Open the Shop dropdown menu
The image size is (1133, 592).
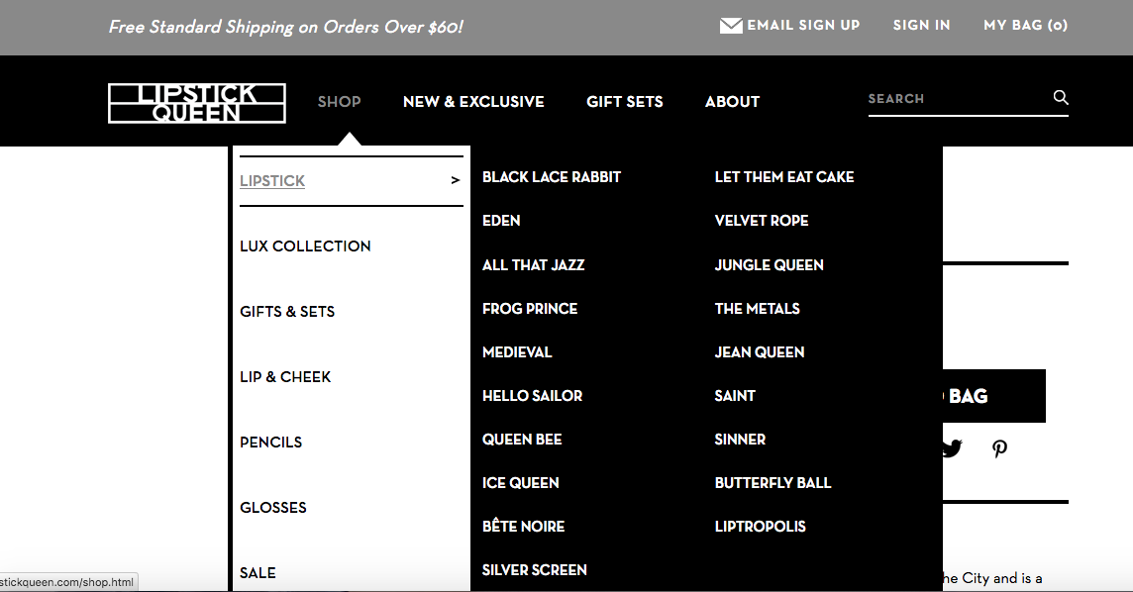pyautogui.click(x=339, y=101)
